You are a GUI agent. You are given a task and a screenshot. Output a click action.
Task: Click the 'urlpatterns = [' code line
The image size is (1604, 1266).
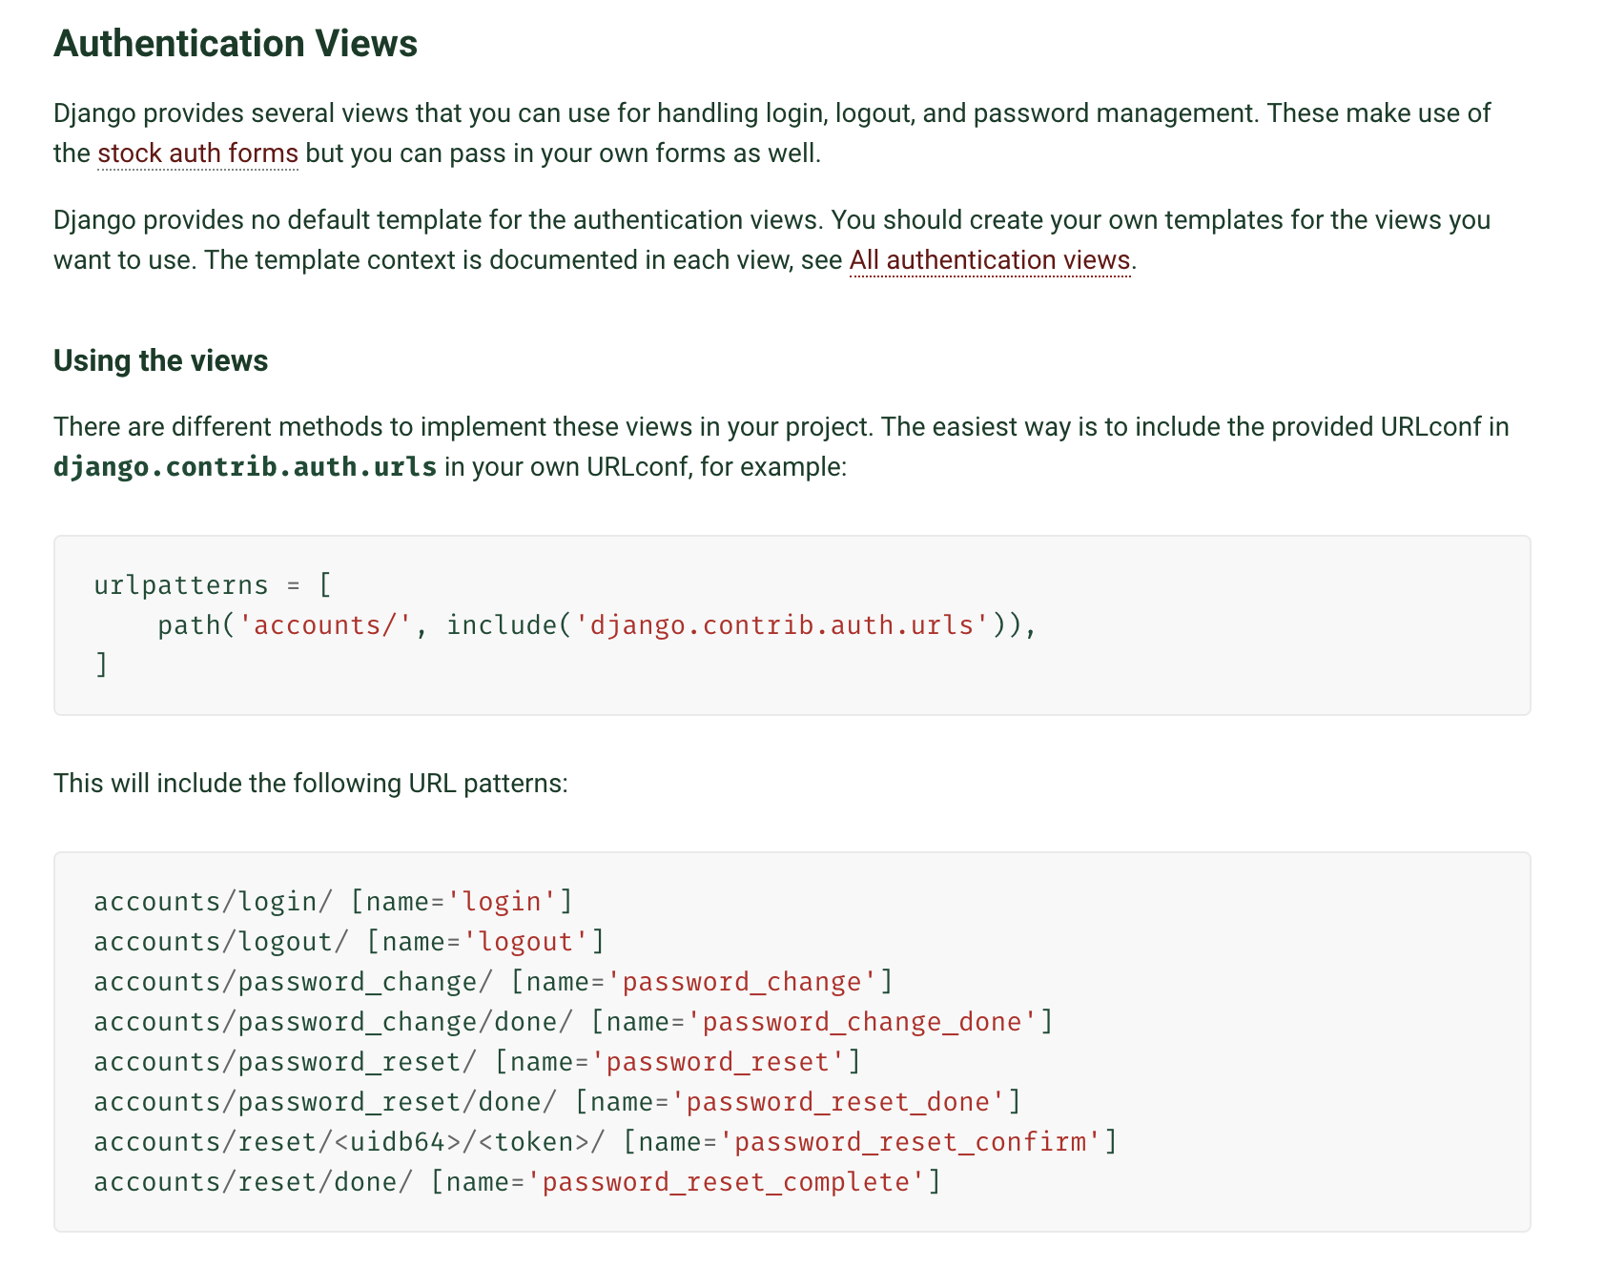pos(212,584)
